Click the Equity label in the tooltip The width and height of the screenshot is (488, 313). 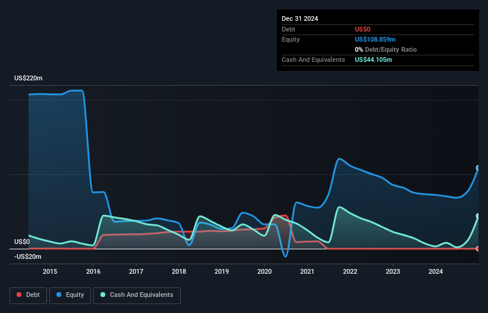pos(291,39)
